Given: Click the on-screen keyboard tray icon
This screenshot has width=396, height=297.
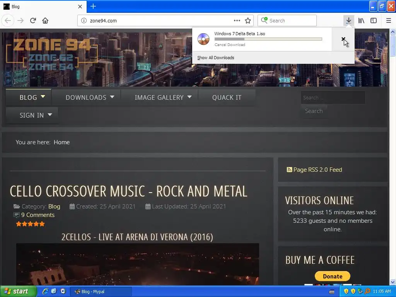Looking at the screenshot, I should (x=332, y=292).
